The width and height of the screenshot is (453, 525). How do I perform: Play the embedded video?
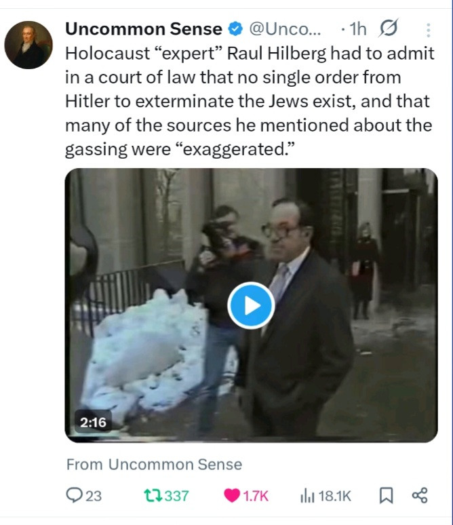point(251,305)
